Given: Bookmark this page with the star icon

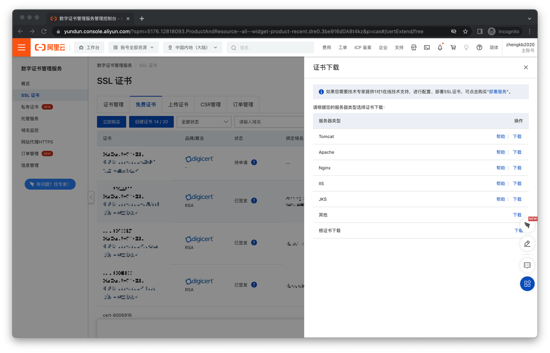Looking at the screenshot, I should [465, 31].
